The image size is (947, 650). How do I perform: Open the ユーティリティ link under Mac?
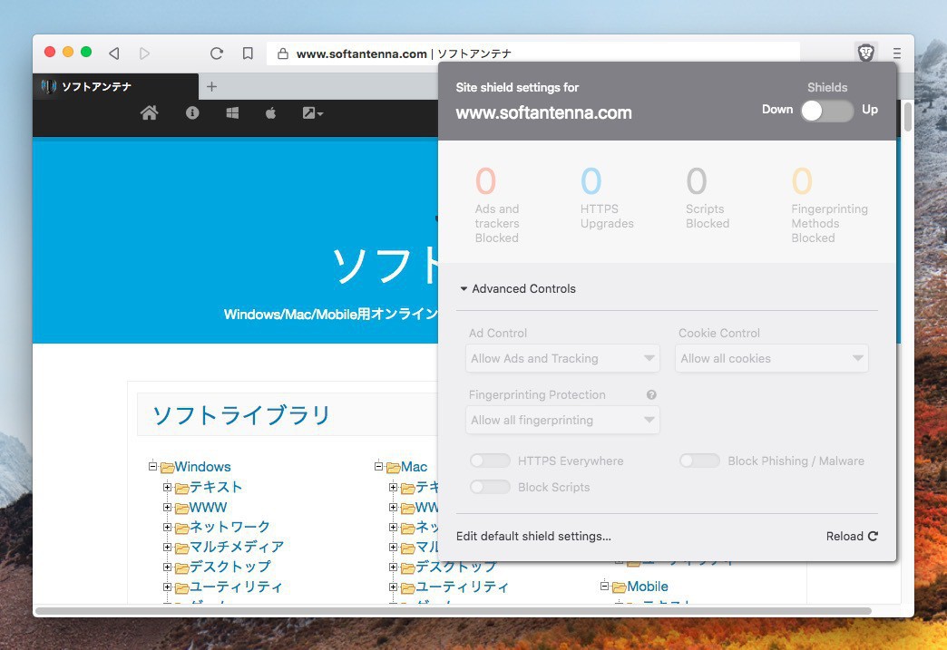(462, 587)
